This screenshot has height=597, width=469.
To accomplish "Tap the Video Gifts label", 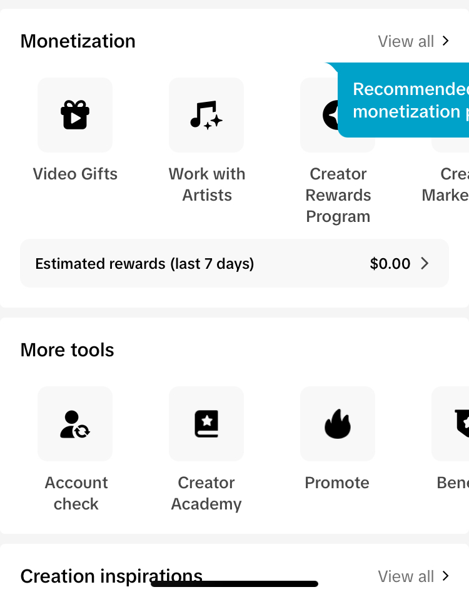I will pyautogui.click(x=75, y=174).
